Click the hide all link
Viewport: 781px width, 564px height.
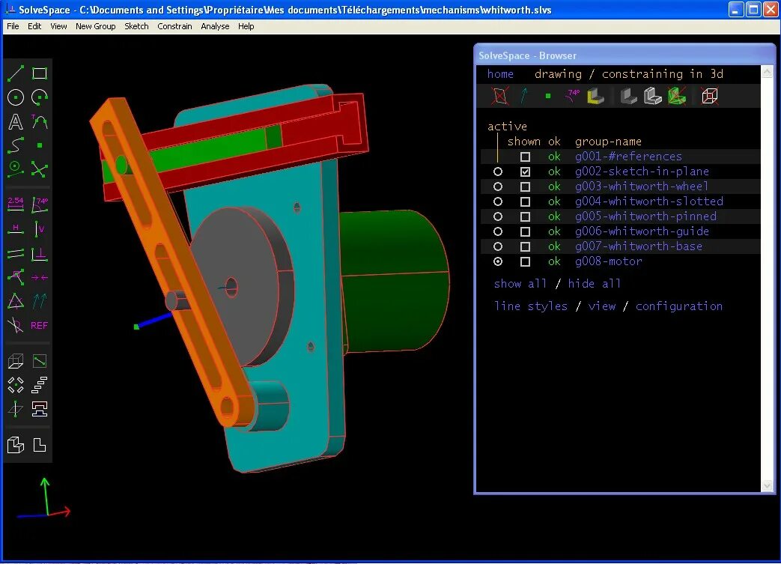pos(595,283)
